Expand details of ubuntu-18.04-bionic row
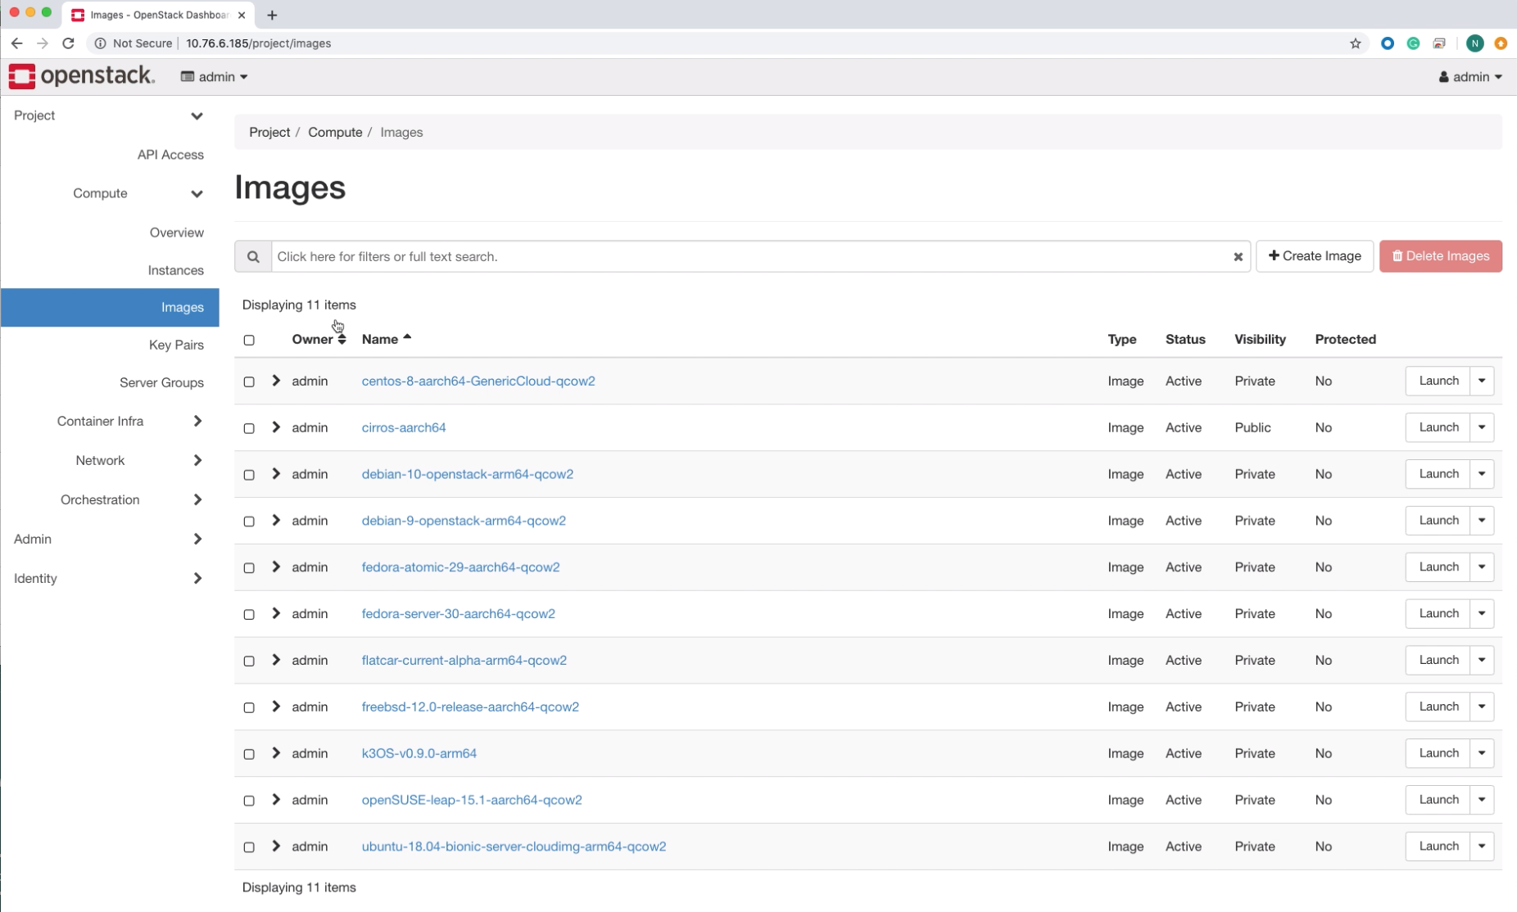 [276, 847]
